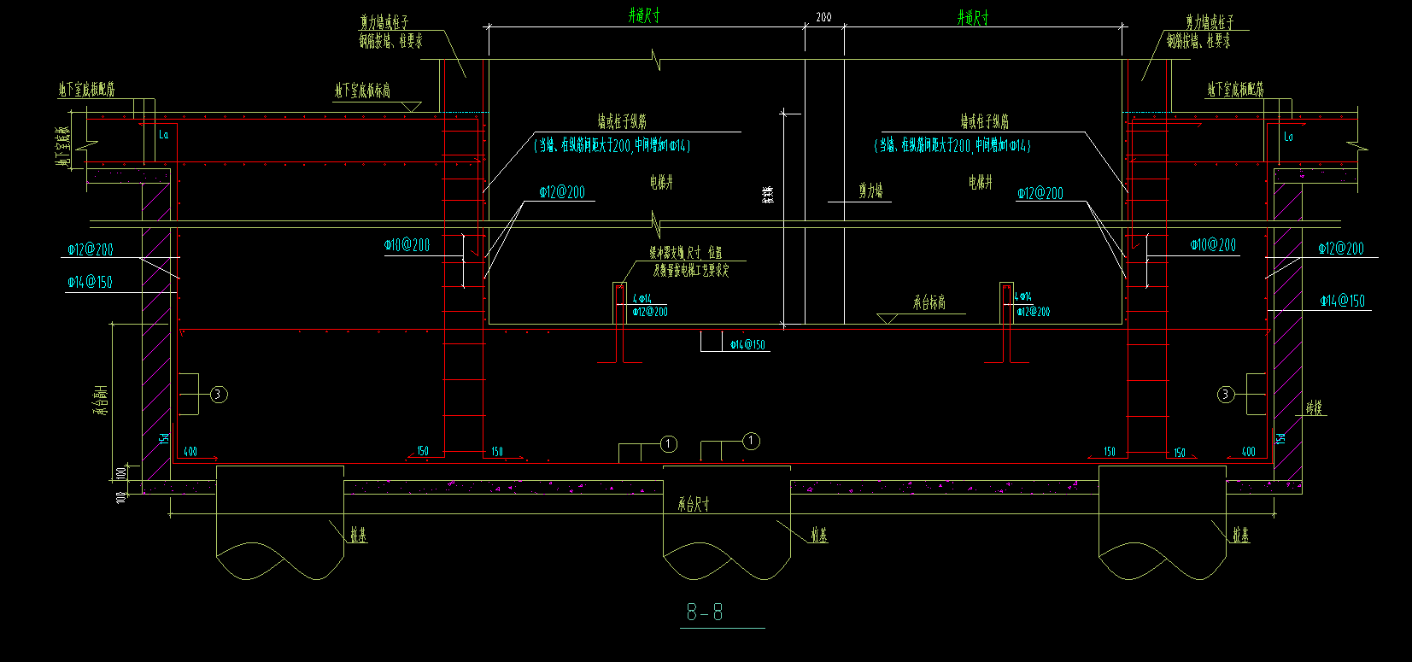Click small "Φ12@200" beside left buffer pier

click(649, 312)
